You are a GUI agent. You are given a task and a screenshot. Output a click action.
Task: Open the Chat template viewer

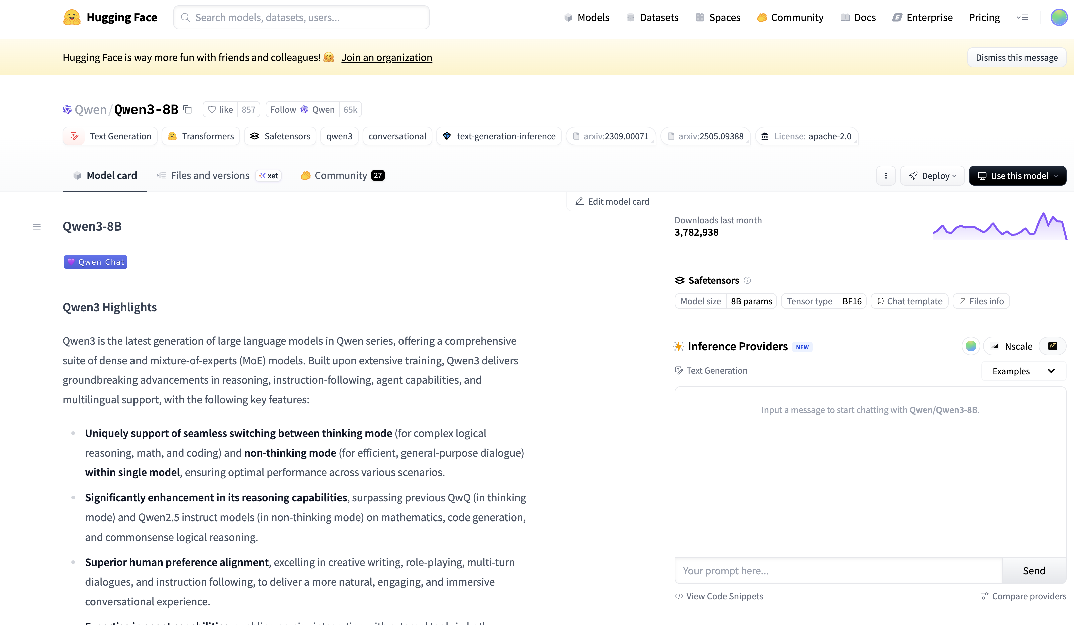coord(909,301)
